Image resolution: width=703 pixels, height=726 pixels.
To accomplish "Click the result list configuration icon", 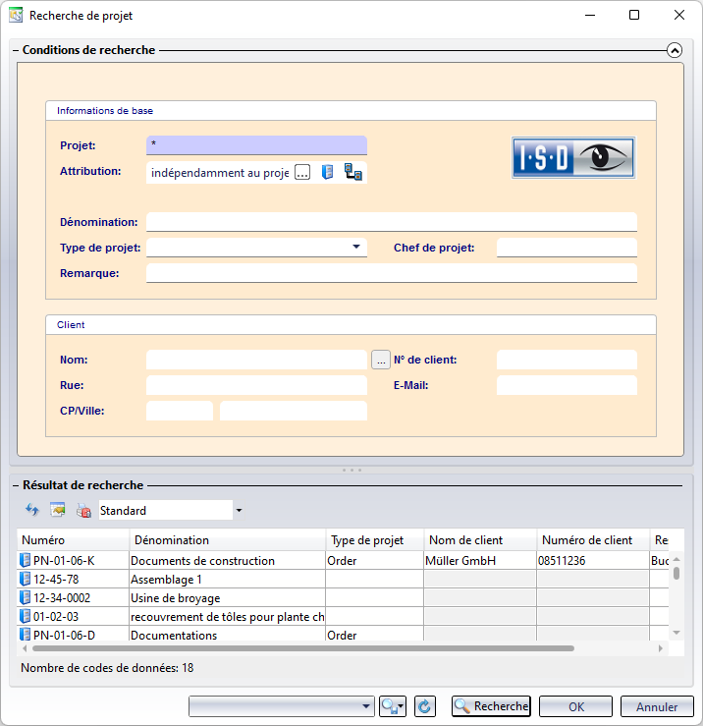I will click(58, 511).
